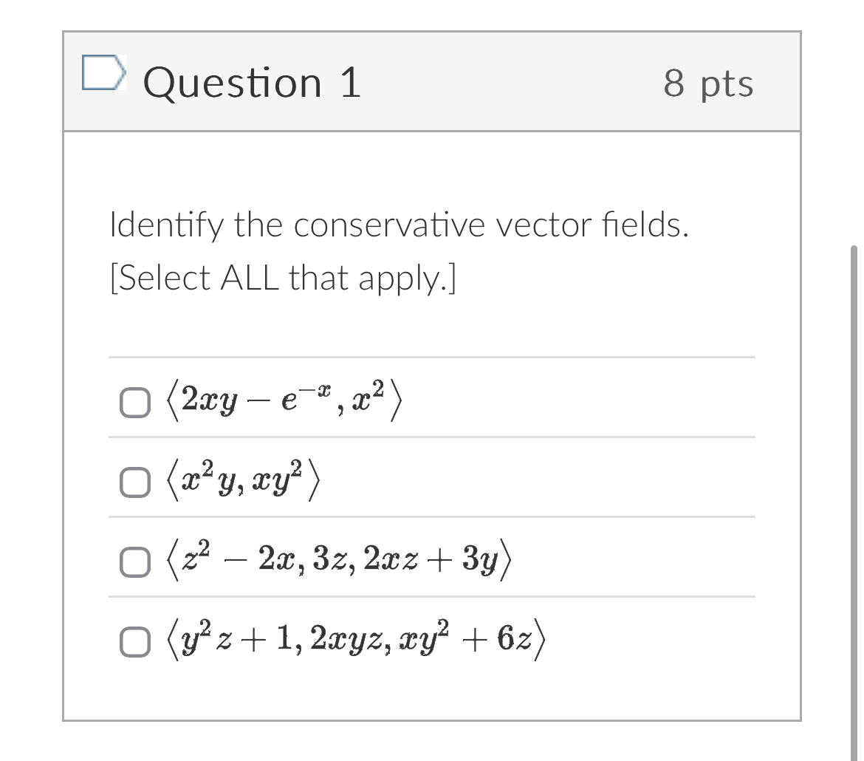Select the ⟨x²y, xy²⟩ answer text
This screenshot has height=761, width=864.
tap(244, 482)
